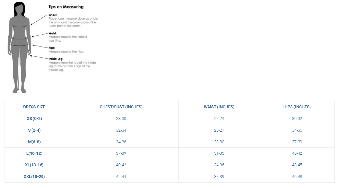The height and width of the screenshot is (188, 342).
Task: Click the Inside Leg tip label
Action: [56, 59]
